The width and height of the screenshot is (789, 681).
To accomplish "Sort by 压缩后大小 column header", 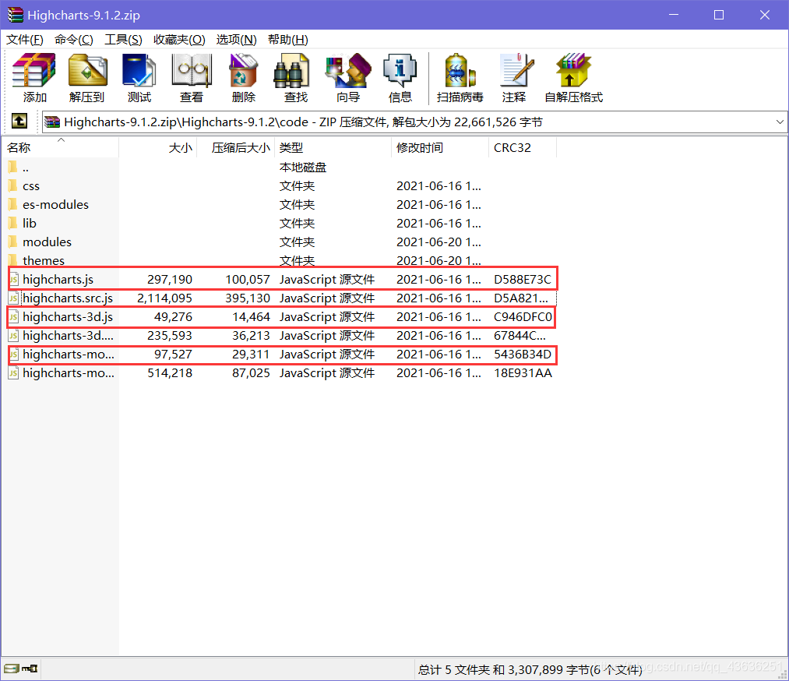I will (x=235, y=147).
